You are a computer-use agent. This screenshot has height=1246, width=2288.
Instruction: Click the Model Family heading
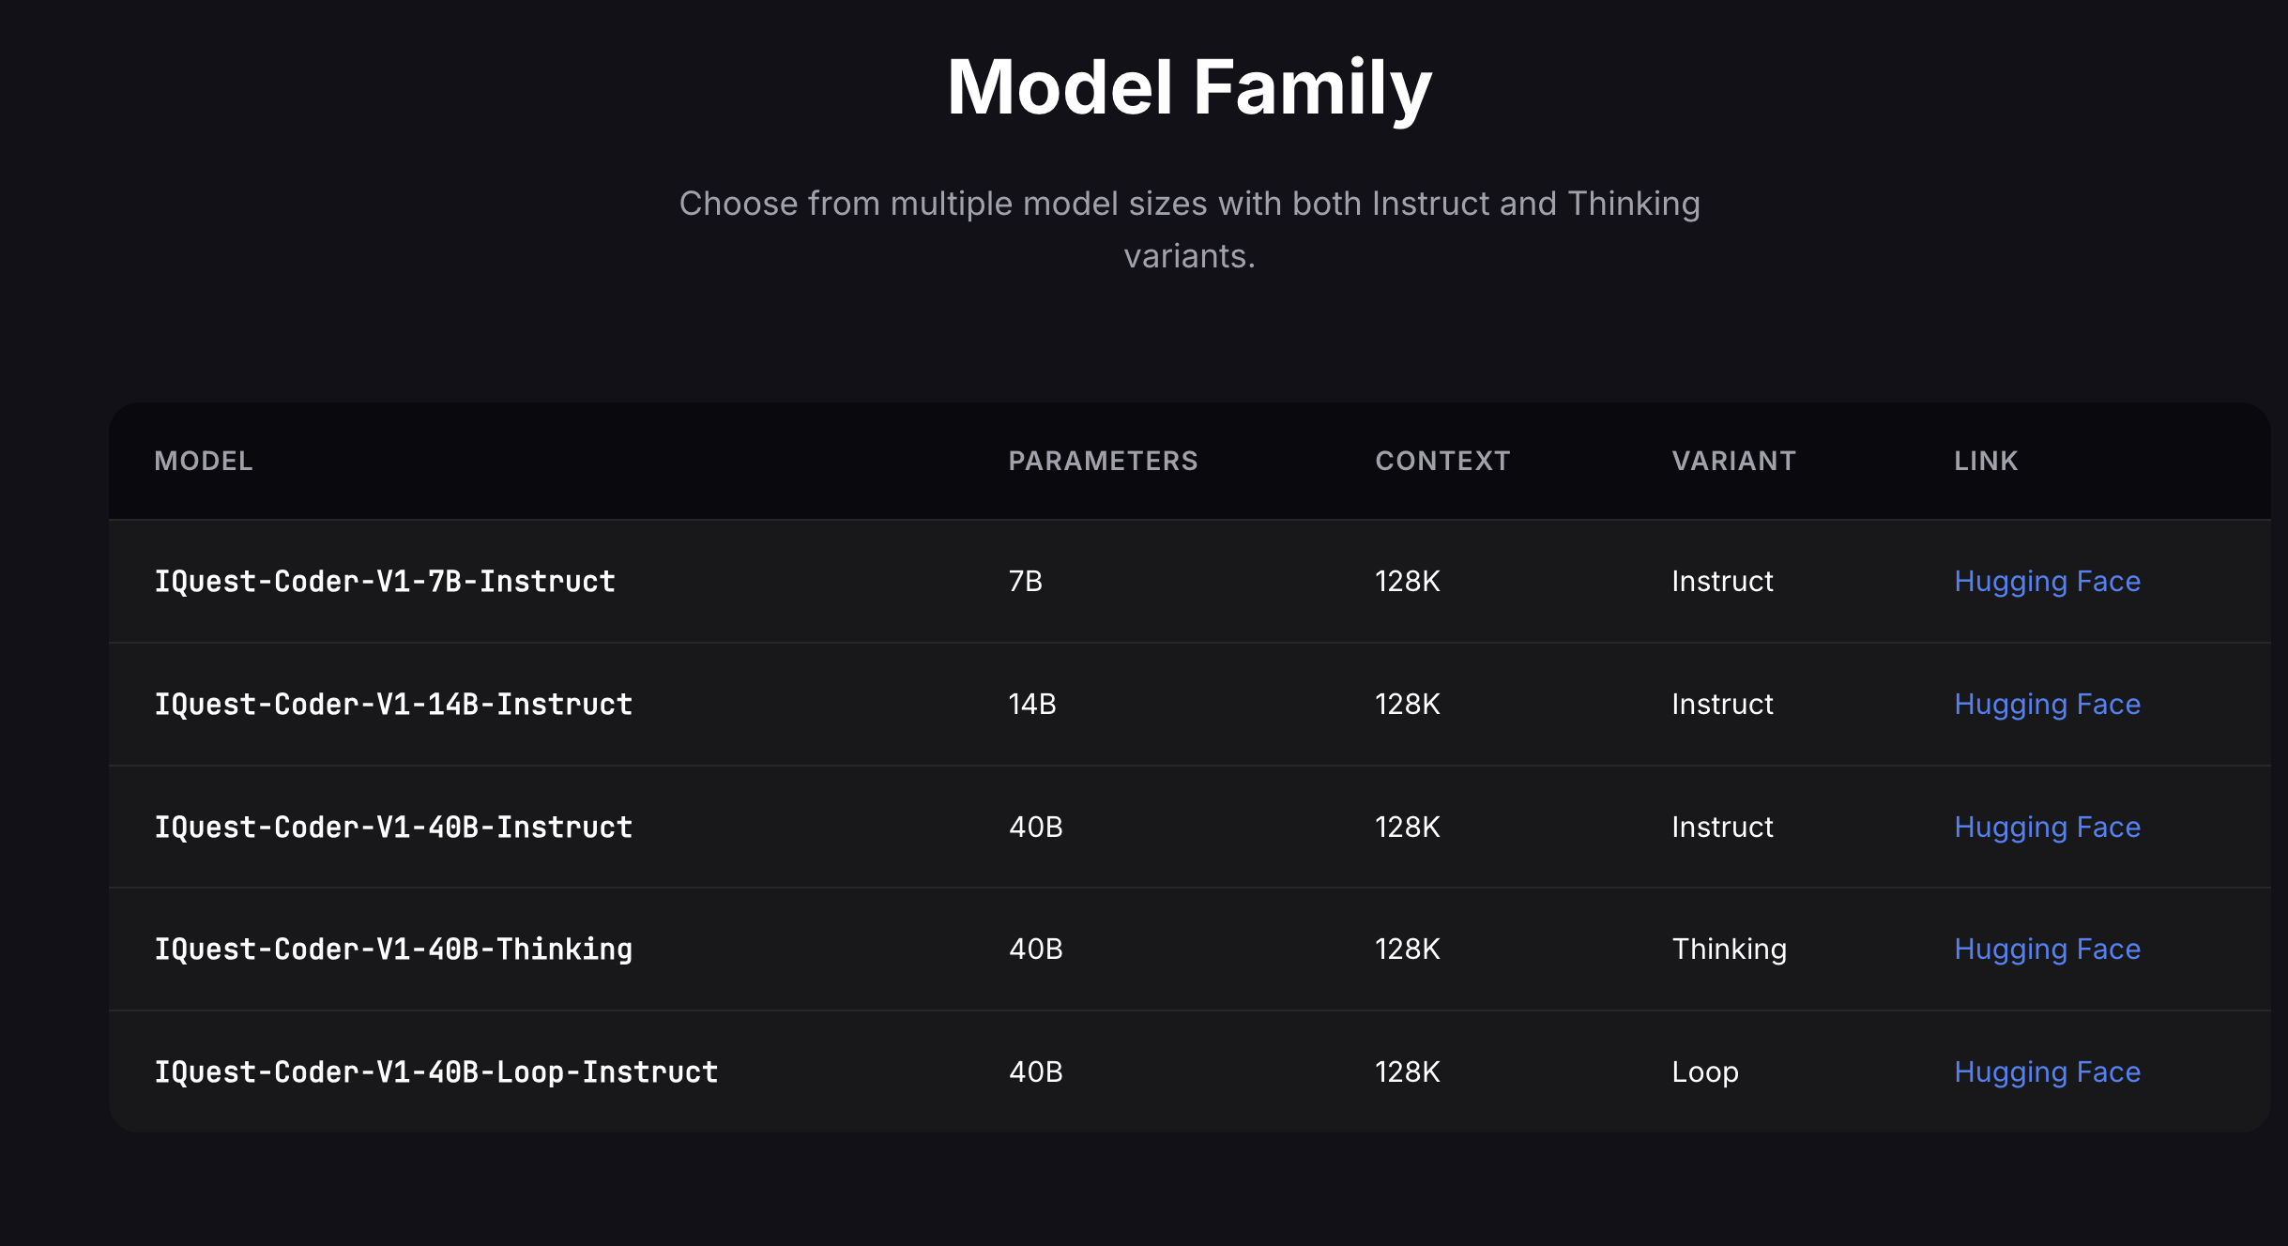point(1189,87)
